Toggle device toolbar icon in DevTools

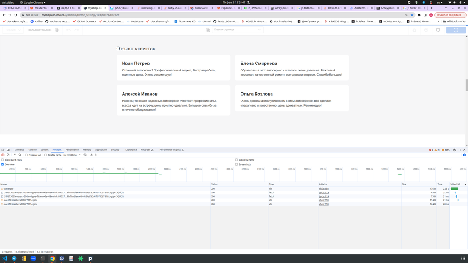pos(8,150)
